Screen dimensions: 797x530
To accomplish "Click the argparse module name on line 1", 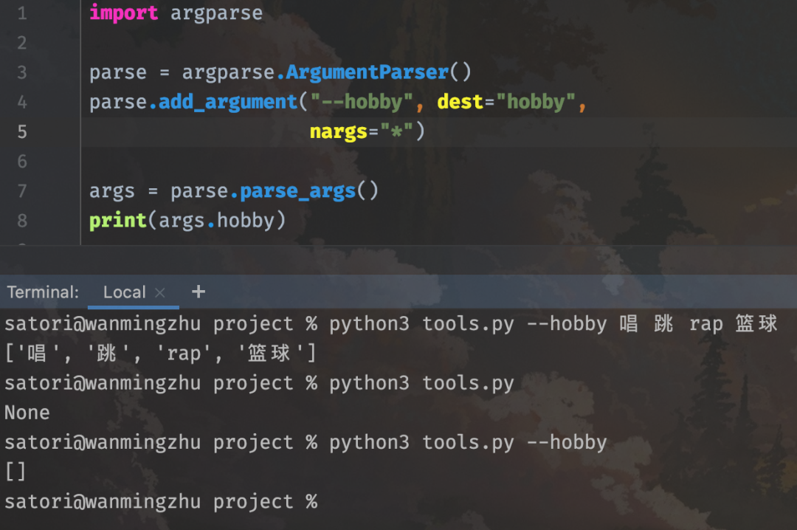I will (x=216, y=13).
